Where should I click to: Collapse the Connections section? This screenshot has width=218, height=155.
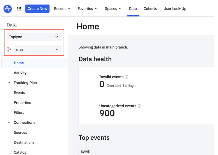[x=9, y=123]
